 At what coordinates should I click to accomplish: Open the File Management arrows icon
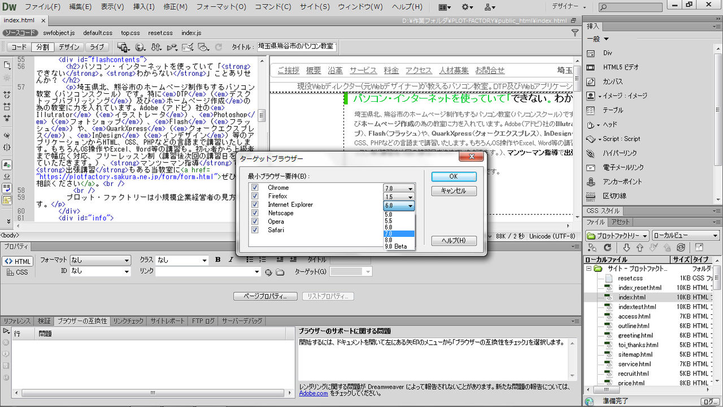[x=156, y=47]
